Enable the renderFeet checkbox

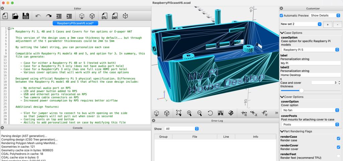click(x=338, y=156)
